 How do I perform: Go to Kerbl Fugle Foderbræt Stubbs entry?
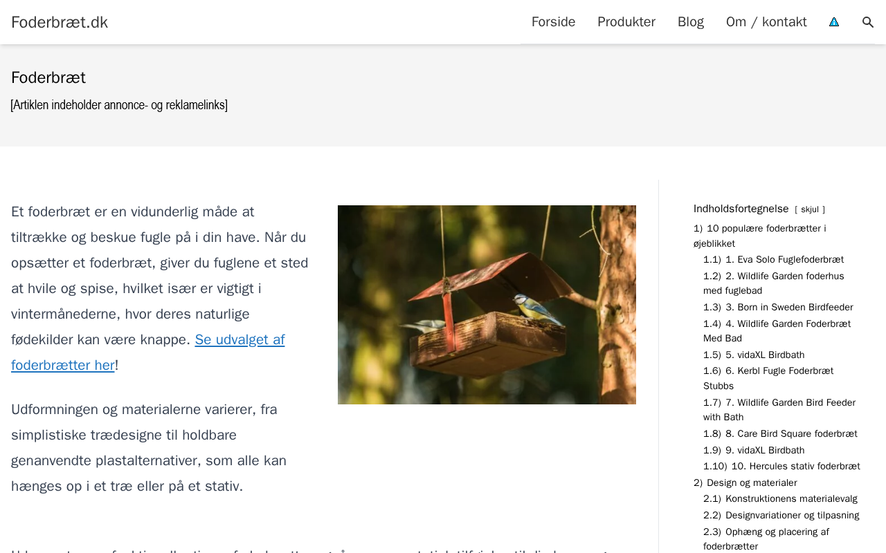[x=768, y=379]
